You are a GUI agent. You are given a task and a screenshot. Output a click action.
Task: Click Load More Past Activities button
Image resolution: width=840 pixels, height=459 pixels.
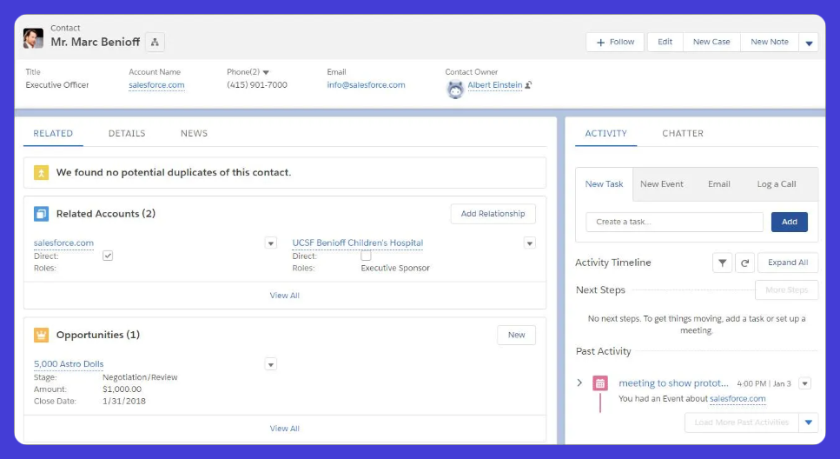coord(742,422)
